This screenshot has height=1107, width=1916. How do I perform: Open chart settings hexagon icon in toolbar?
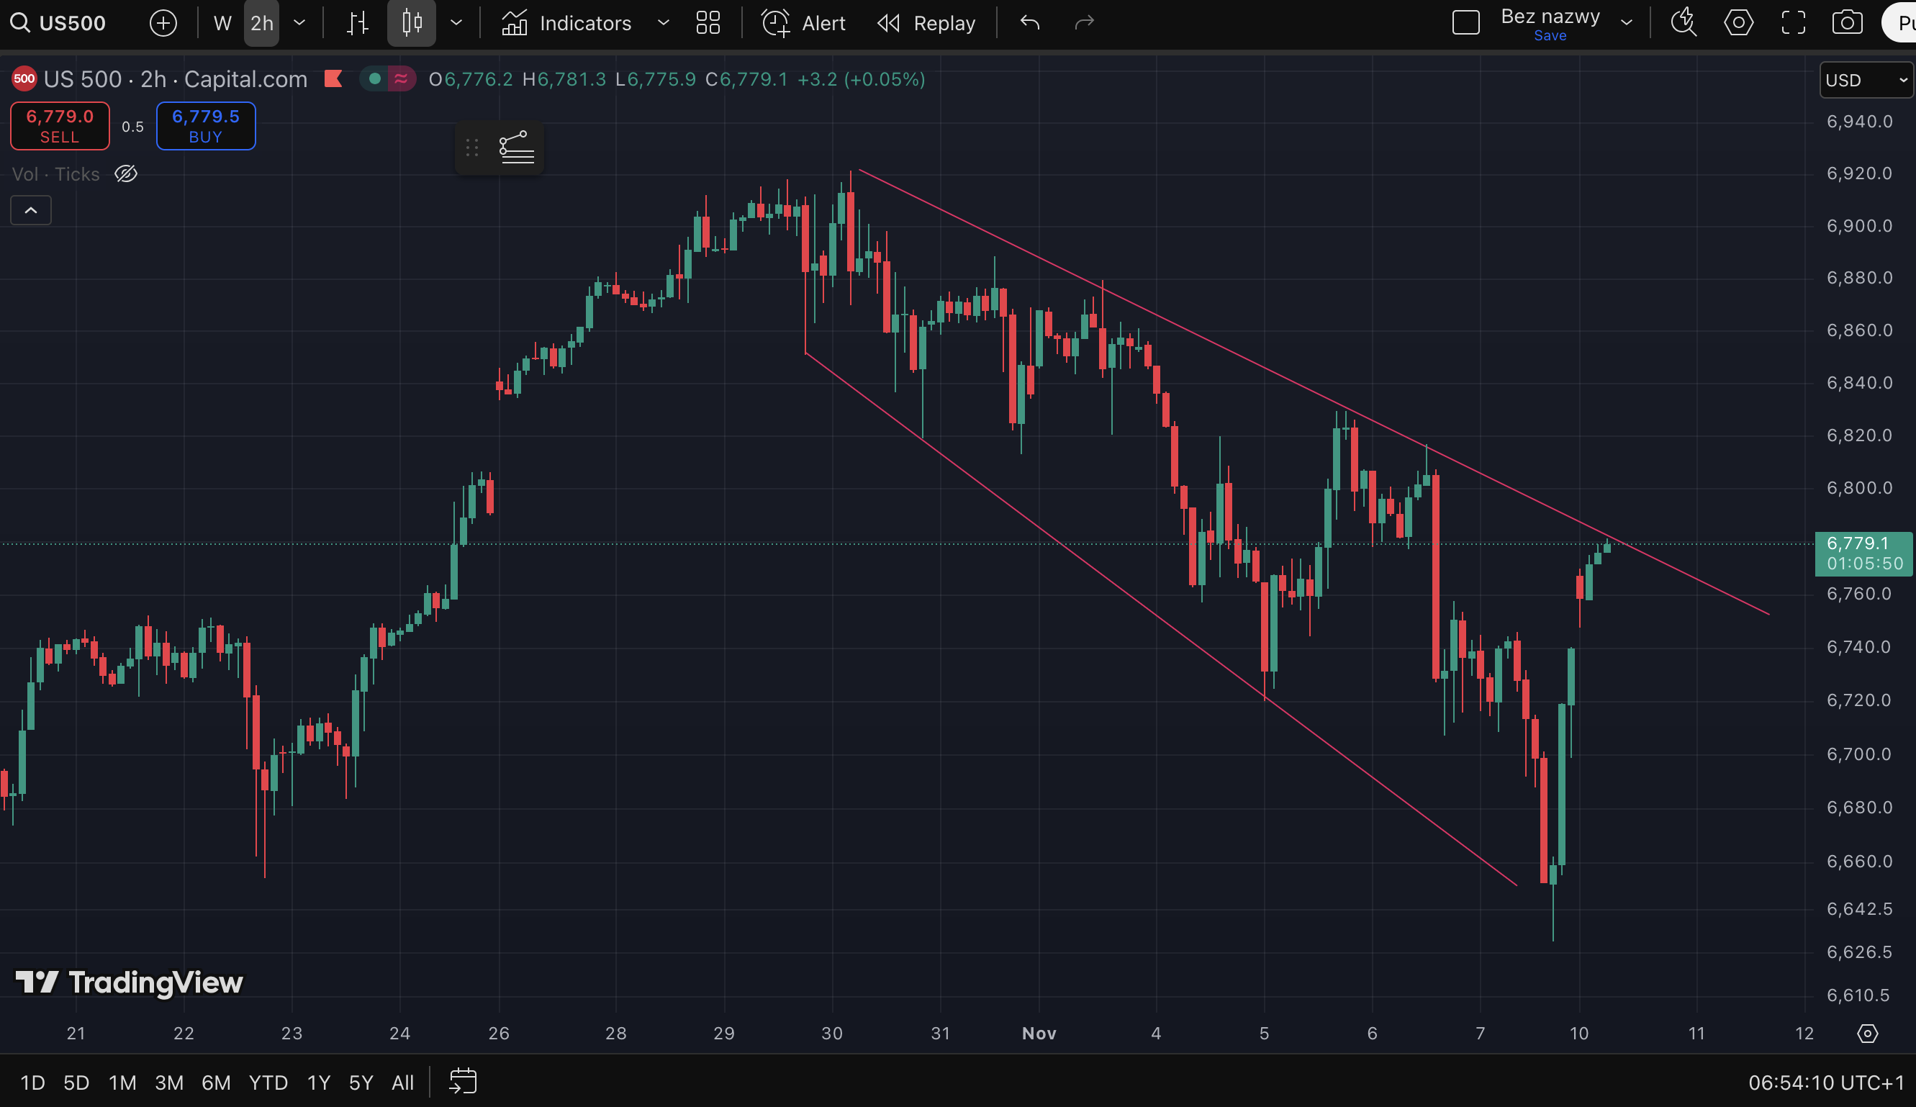1738,23
